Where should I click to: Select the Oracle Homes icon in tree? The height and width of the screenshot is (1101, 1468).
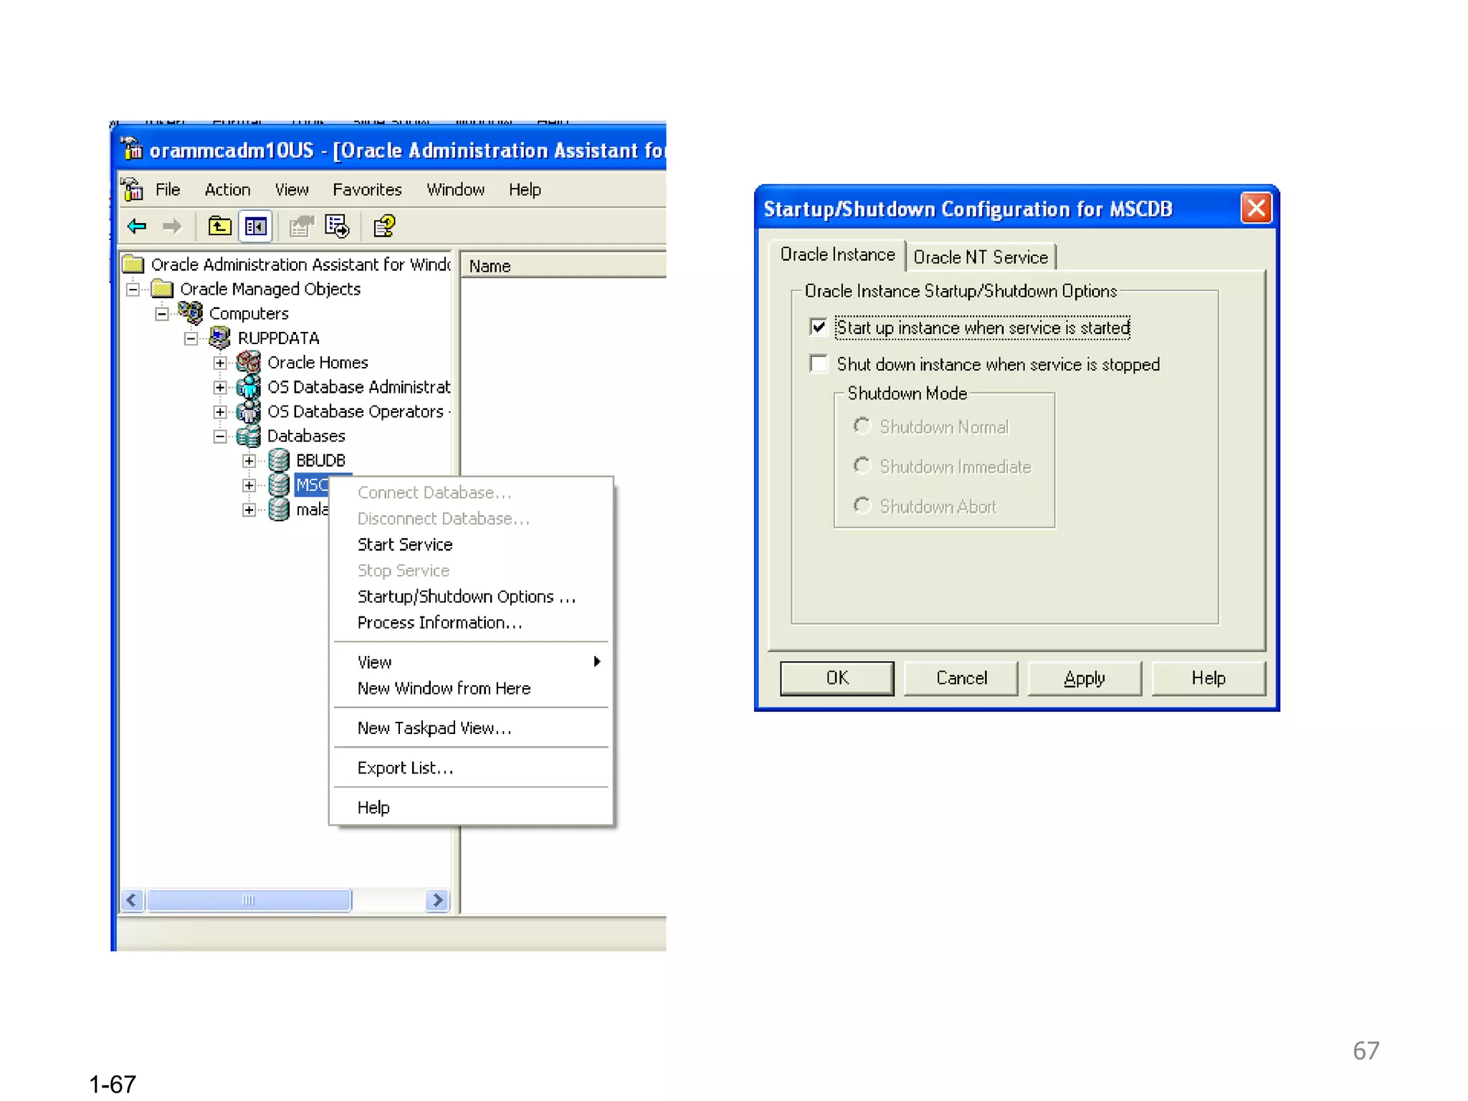pyautogui.click(x=249, y=363)
